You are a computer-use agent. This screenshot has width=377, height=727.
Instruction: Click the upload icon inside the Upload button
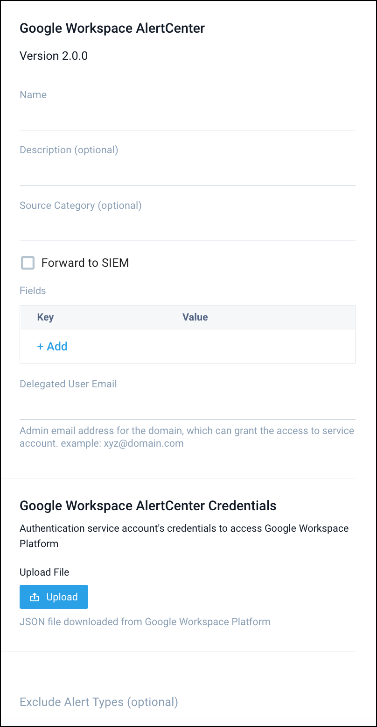[35, 597]
